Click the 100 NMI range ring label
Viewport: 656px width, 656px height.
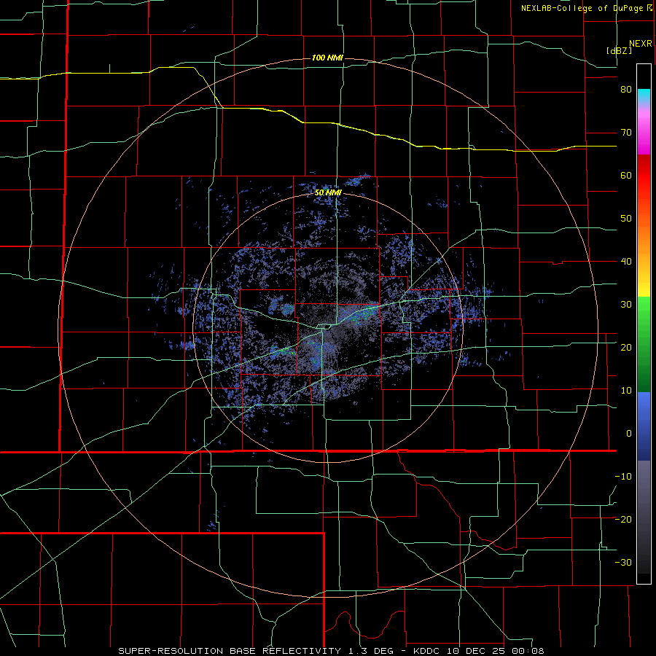click(x=327, y=58)
